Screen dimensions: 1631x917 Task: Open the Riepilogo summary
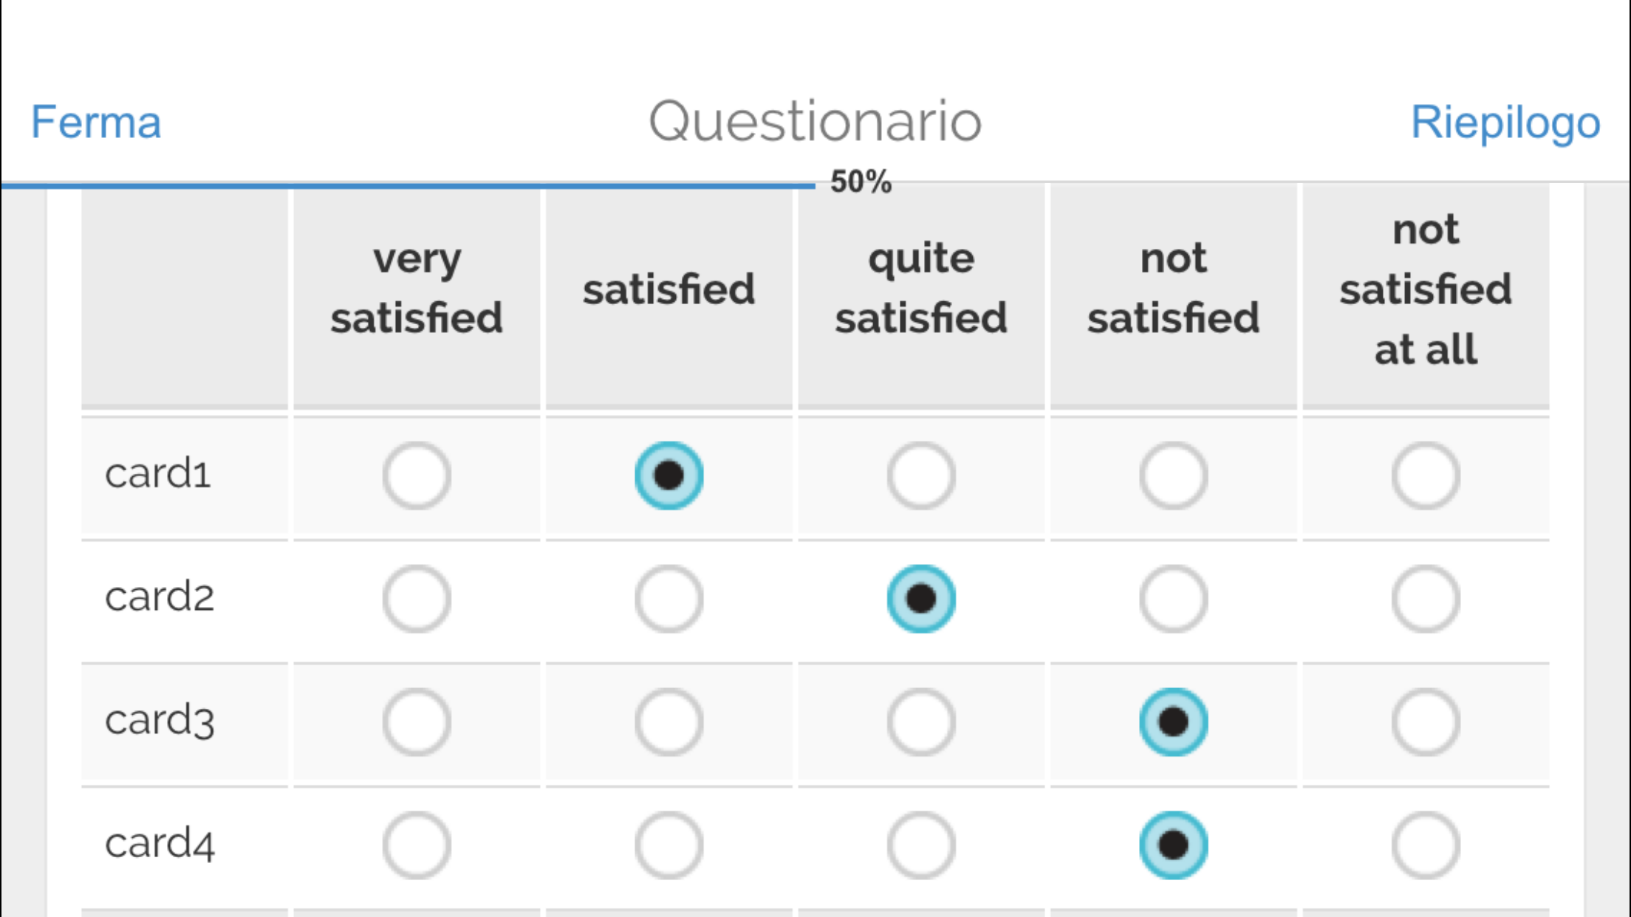pyautogui.click(x=1505, y=122)
